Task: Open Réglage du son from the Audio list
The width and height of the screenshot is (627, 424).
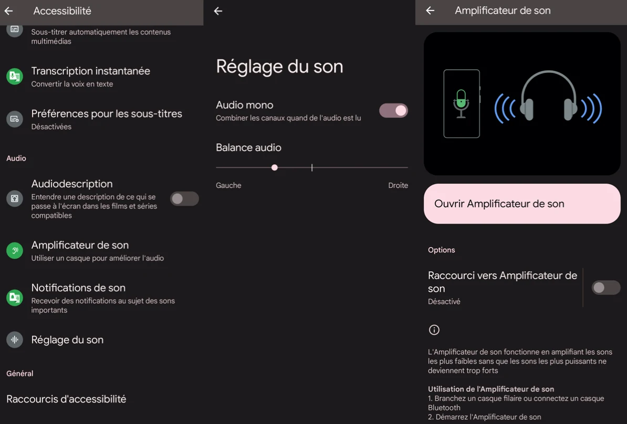Action: (101, 340)
